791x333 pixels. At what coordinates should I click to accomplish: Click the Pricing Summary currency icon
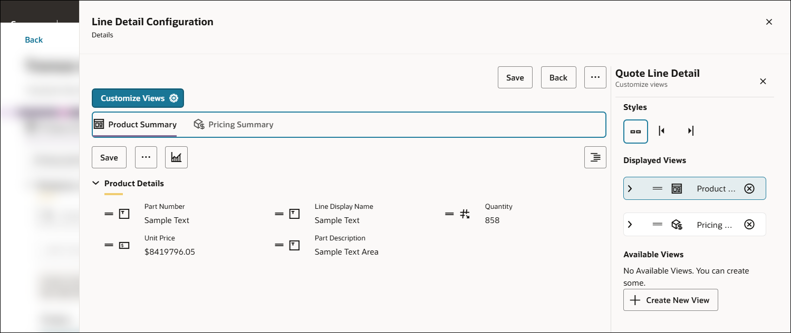click(199, 124)
